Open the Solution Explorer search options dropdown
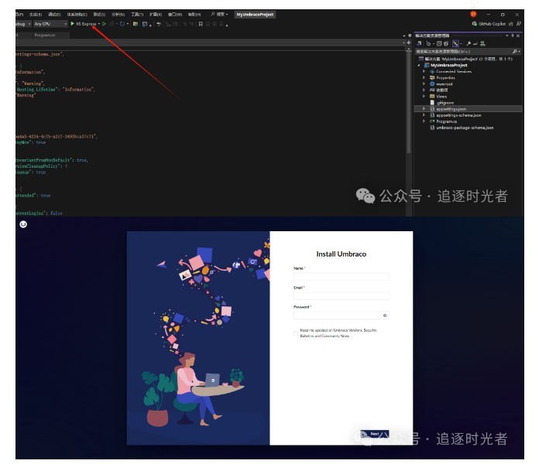The image size is (556, 464). (520, 51)
